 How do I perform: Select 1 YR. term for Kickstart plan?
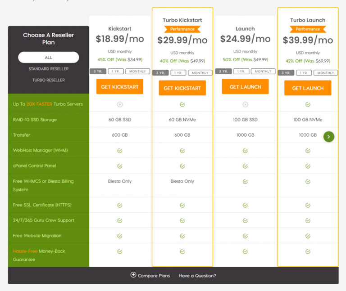(116, 72)
